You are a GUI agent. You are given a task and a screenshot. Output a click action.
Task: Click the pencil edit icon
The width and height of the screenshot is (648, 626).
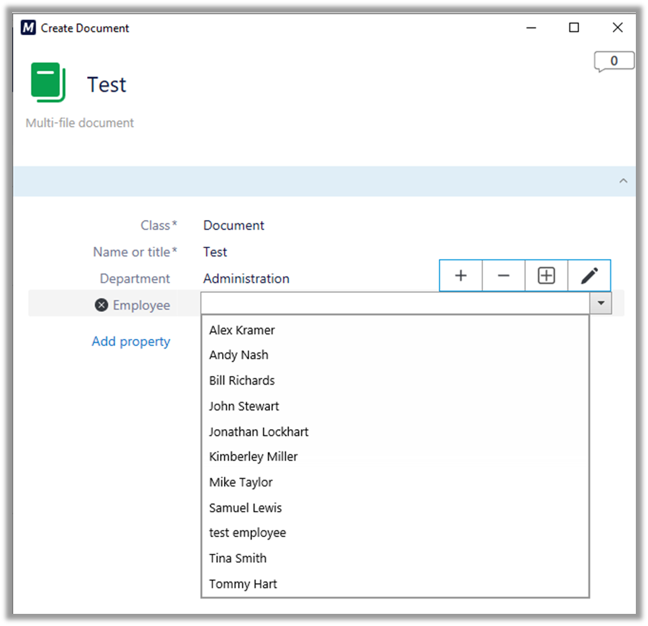(589, 276)
